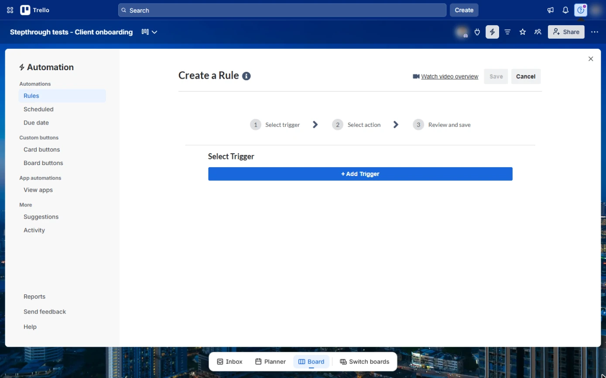Click Switch boards
The width and height of the screenshot is (606, 378).
point(365,361)
